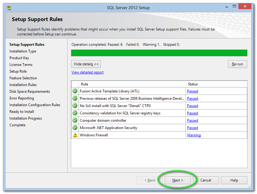Open Help for setup support rules

(234, 180)
